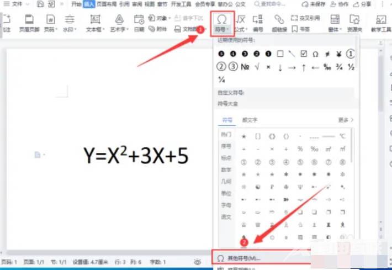Click the 未保存 (unsaved) cloud button
This screenshot has width=392, height=270.
click(314, 4)
